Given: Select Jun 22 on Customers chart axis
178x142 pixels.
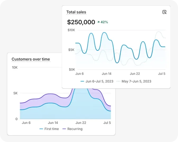Looking at the screenshot, I should pyautogui.click(x=81, y=123).
